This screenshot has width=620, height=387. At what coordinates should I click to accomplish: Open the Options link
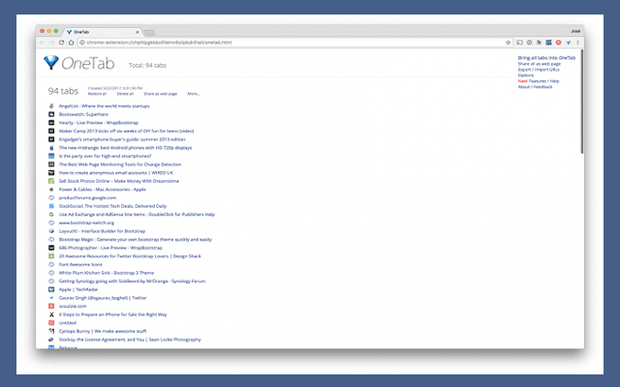coord(525,75)
